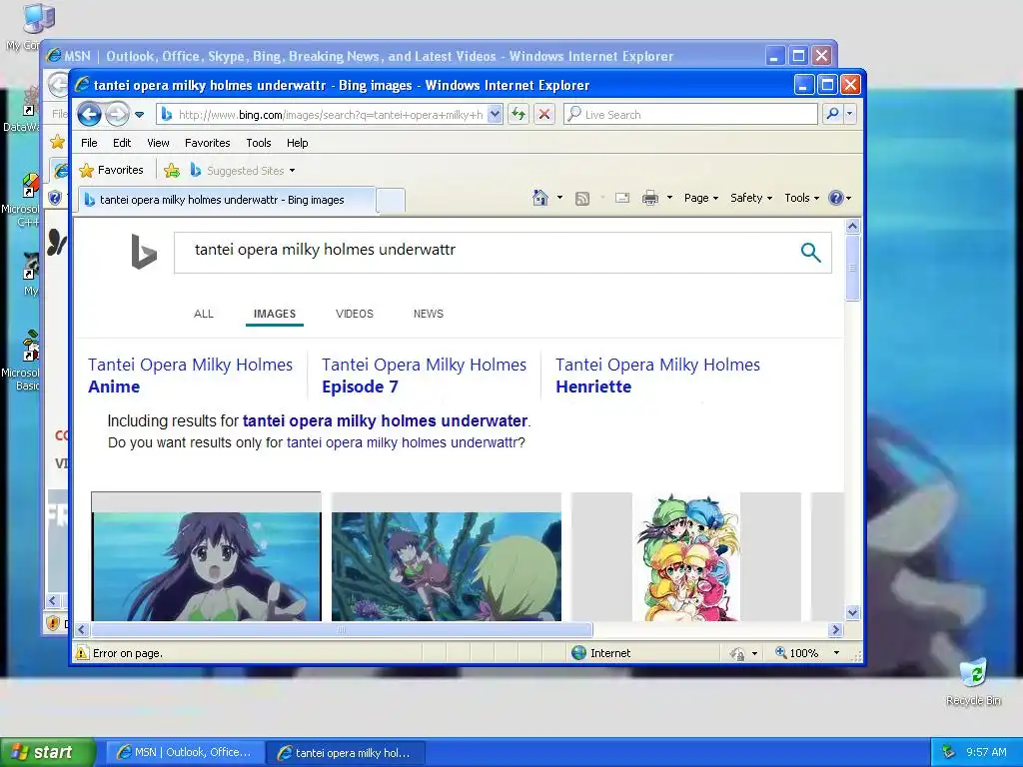The height and width of the screenshot is (767, 1023).
Task: Click the Home page icon
Action: tap(540, 198)
